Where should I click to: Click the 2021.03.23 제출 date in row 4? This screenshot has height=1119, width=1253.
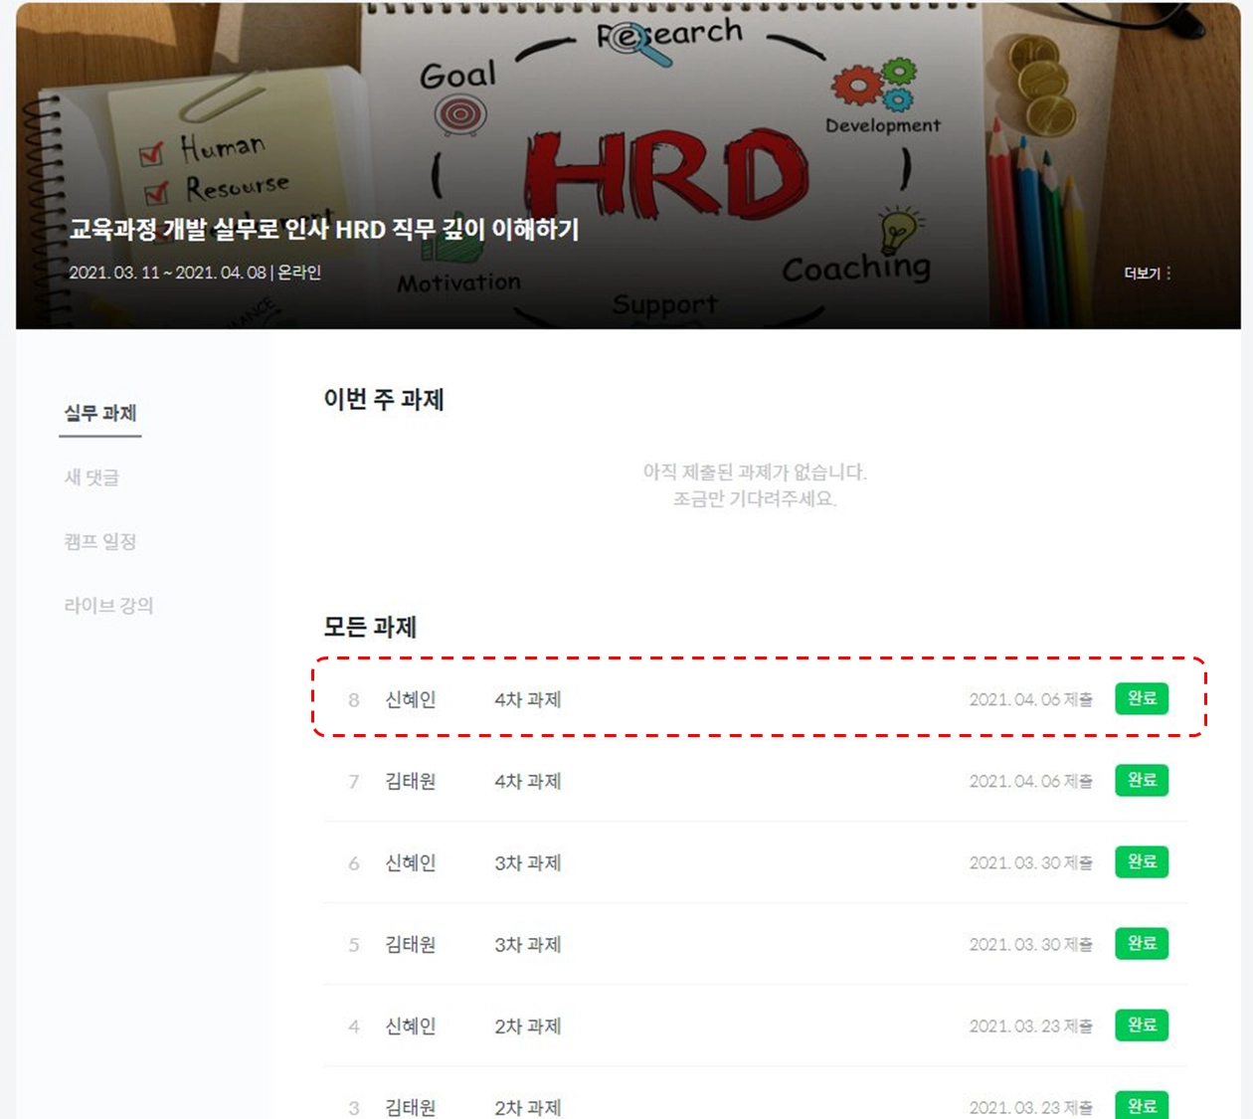tap(1031, 1026)
